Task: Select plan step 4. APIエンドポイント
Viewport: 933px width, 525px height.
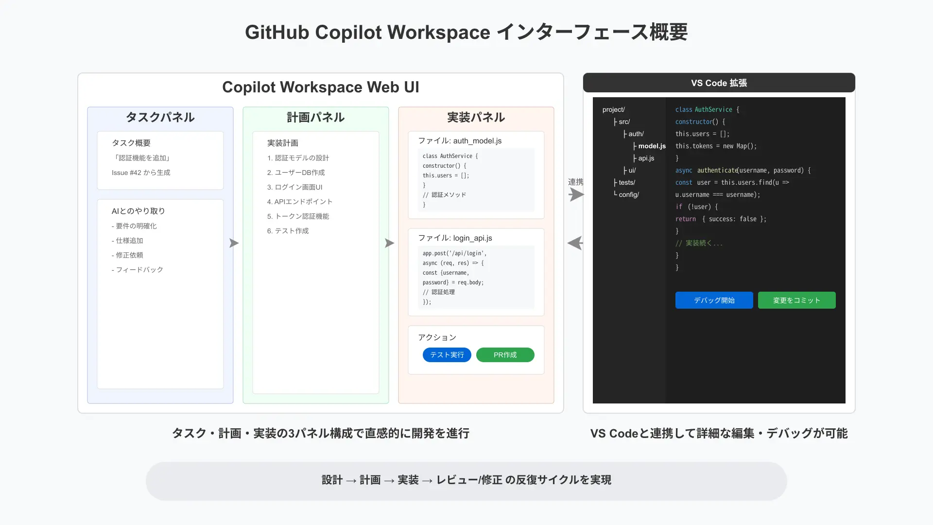Action: (x=300, y=202)
